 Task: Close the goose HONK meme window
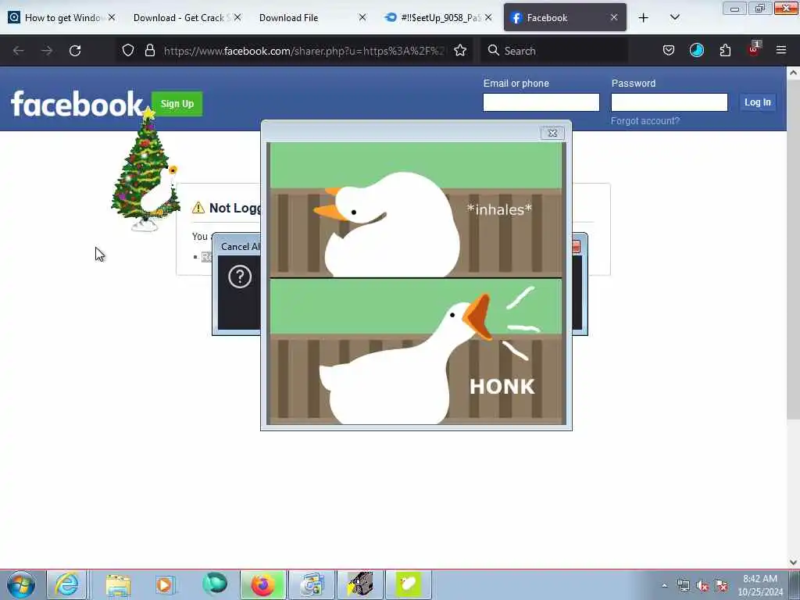tap(552, 133)
